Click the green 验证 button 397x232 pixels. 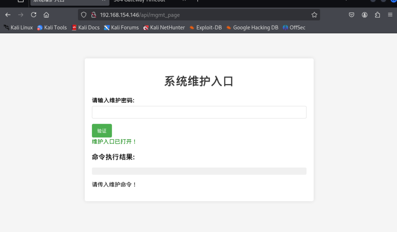point(102,131)
